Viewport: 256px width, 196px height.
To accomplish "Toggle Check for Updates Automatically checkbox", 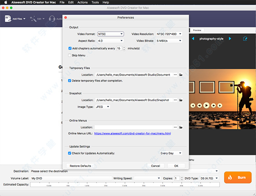I will 70,153.
